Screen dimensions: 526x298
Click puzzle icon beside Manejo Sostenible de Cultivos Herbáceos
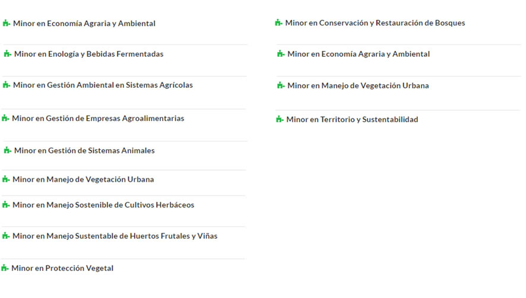[x=6, y=204]
